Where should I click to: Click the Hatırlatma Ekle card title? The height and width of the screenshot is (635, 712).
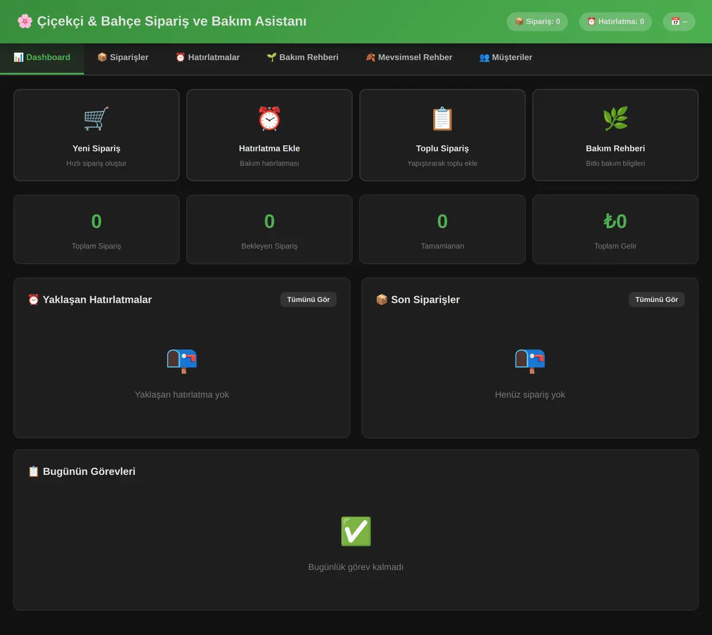click(269, 148)
